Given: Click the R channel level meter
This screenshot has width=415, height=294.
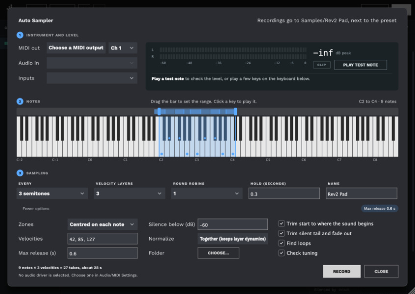Looking at the screenshot, I should (233, 56).
